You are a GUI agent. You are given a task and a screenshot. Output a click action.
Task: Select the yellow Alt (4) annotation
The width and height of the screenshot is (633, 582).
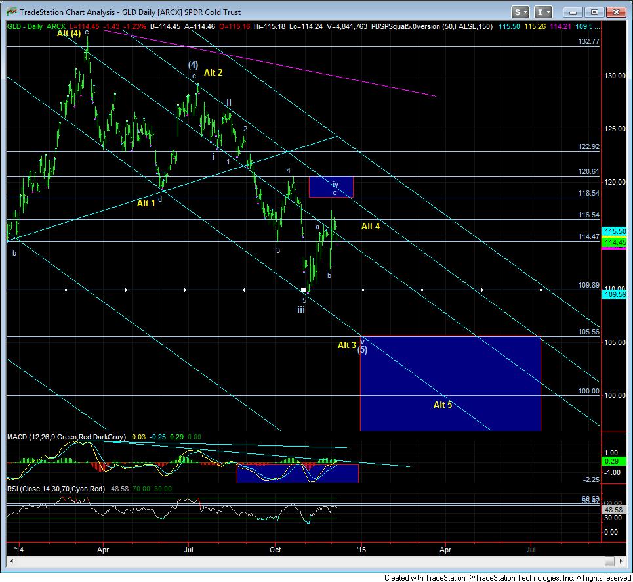[69, 34]
